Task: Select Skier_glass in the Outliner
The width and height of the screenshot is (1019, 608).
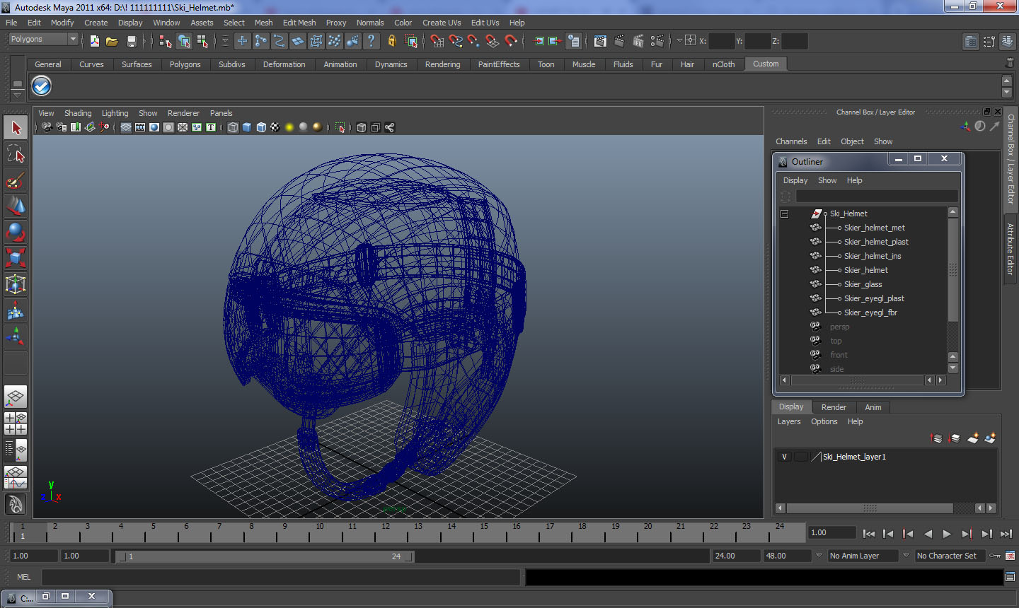Action: [863, 284]
